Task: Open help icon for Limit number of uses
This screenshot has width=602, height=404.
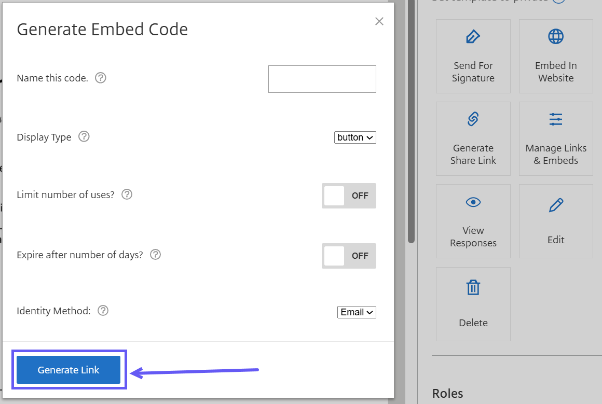Action: click(127, 194)
